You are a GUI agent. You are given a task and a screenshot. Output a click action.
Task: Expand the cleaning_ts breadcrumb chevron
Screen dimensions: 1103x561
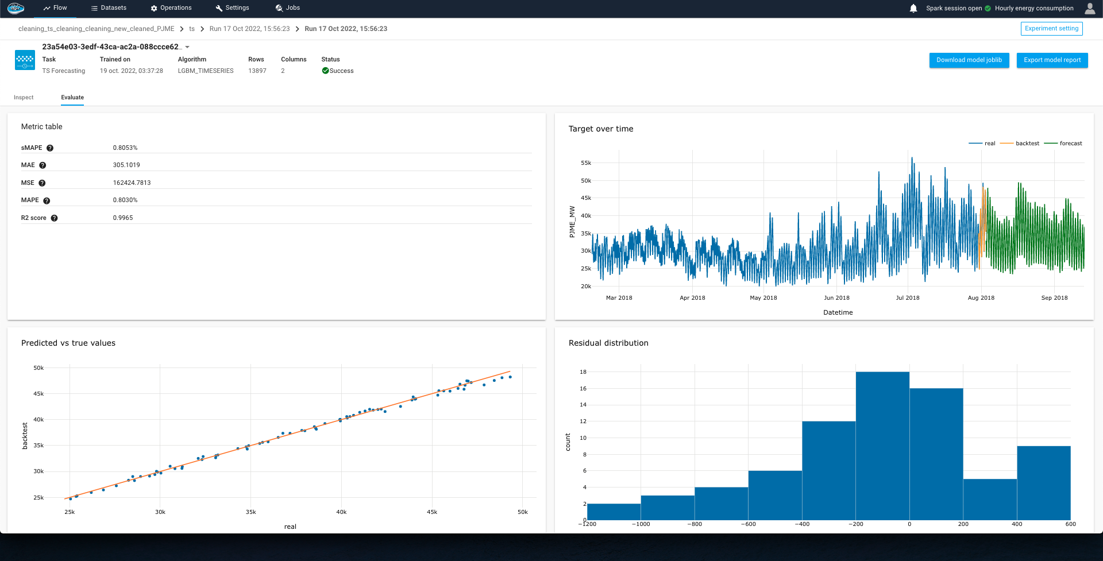coord(182,28)
